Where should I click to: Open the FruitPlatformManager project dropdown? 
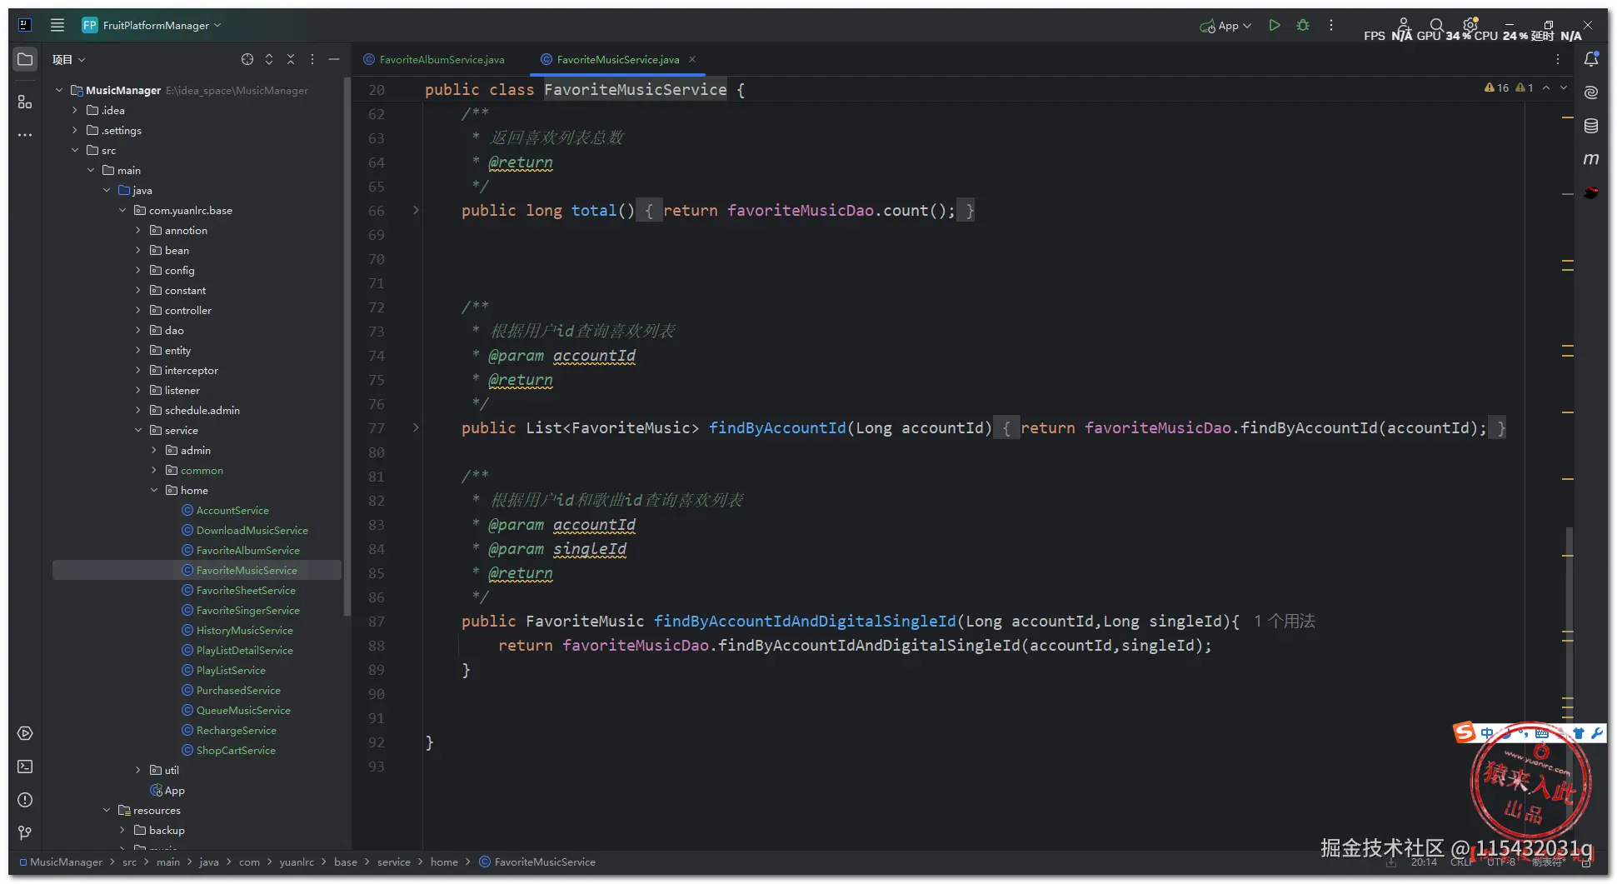click(152, 25)
